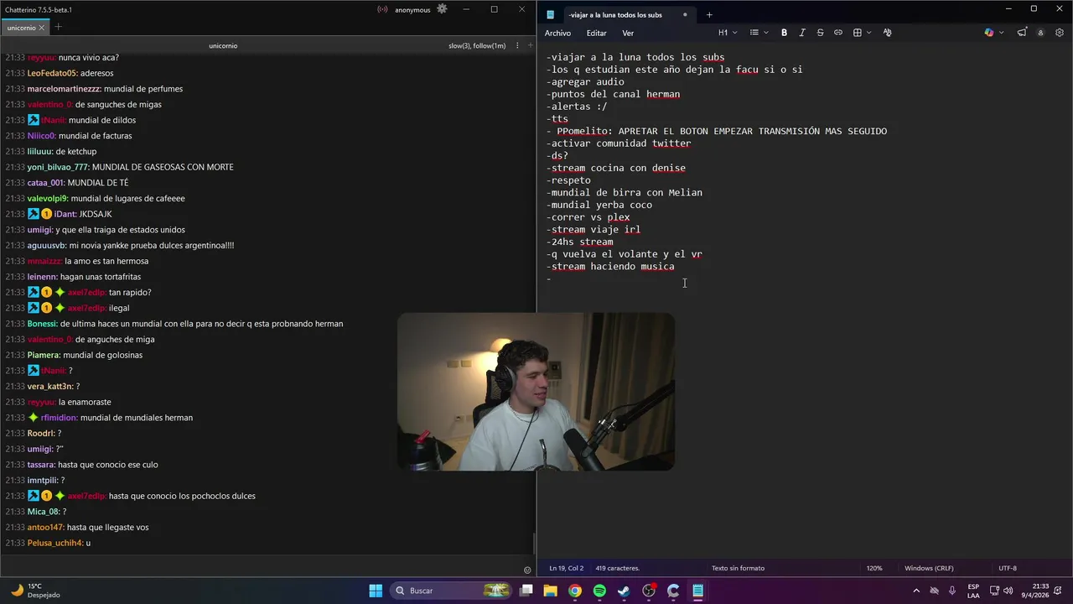Open Task View from taskbar
Screen dimensions: 1073x604
click(x=526, y=591)
